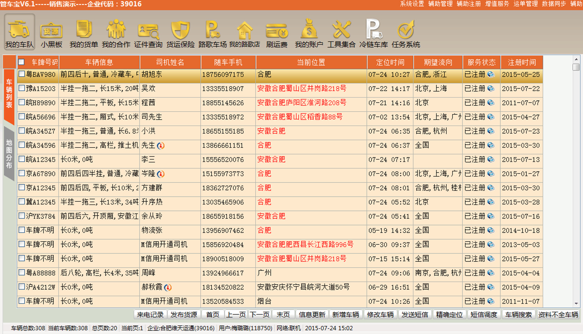
Task: Click 精确定位 button
Action: point(449,315)
